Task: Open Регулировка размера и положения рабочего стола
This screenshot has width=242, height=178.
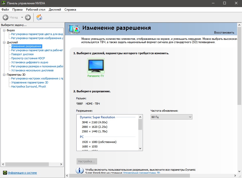Action: [x=37, y=66]
